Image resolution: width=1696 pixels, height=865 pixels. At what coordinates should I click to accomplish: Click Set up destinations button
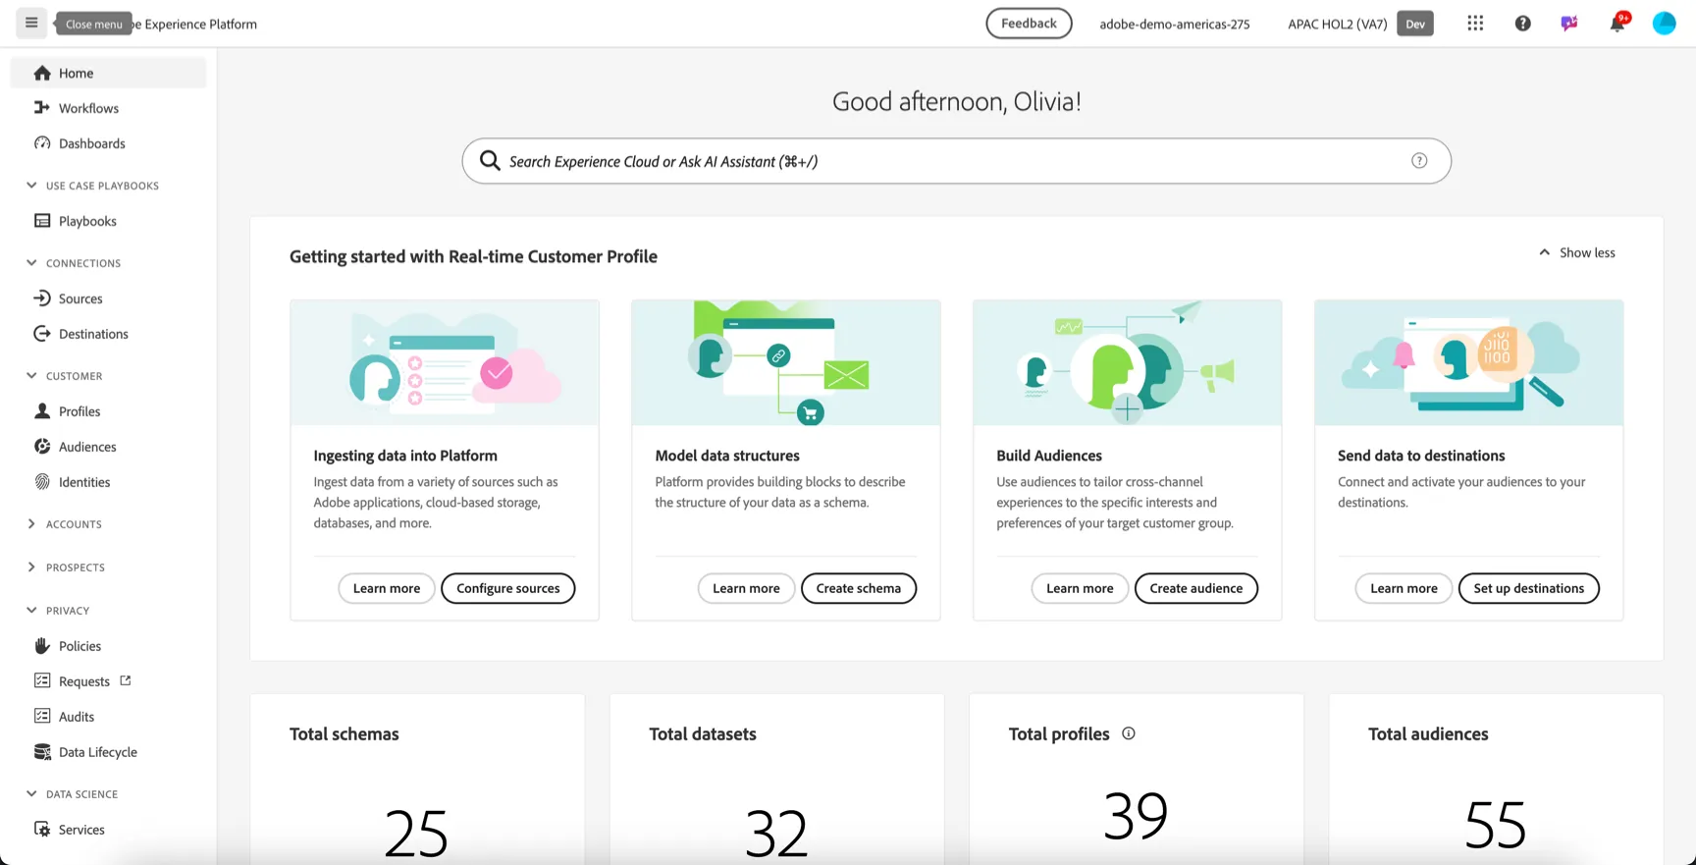(1528, 588)
